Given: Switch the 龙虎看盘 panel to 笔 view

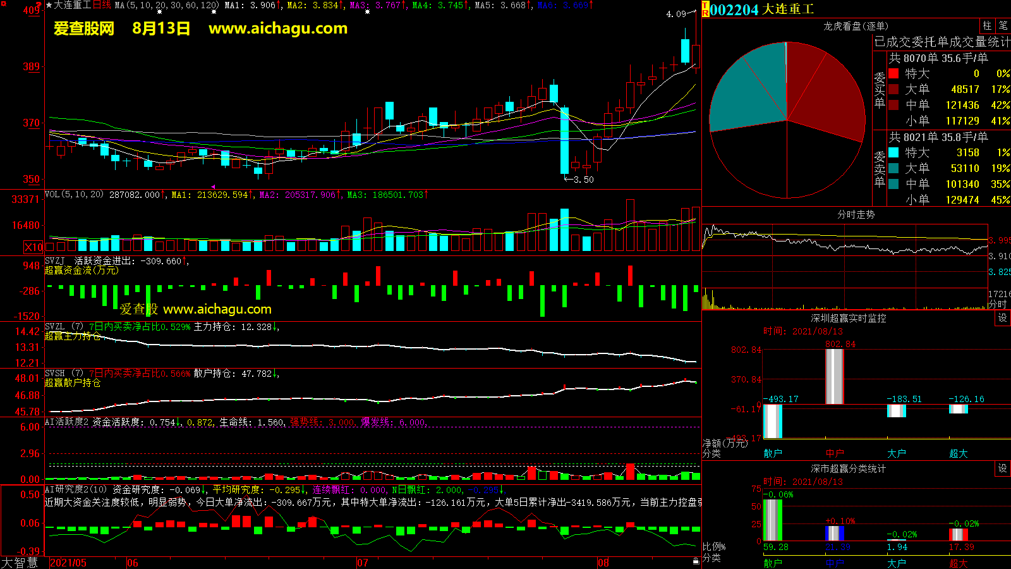Looking at the screenshot, I should [1003, 26].
